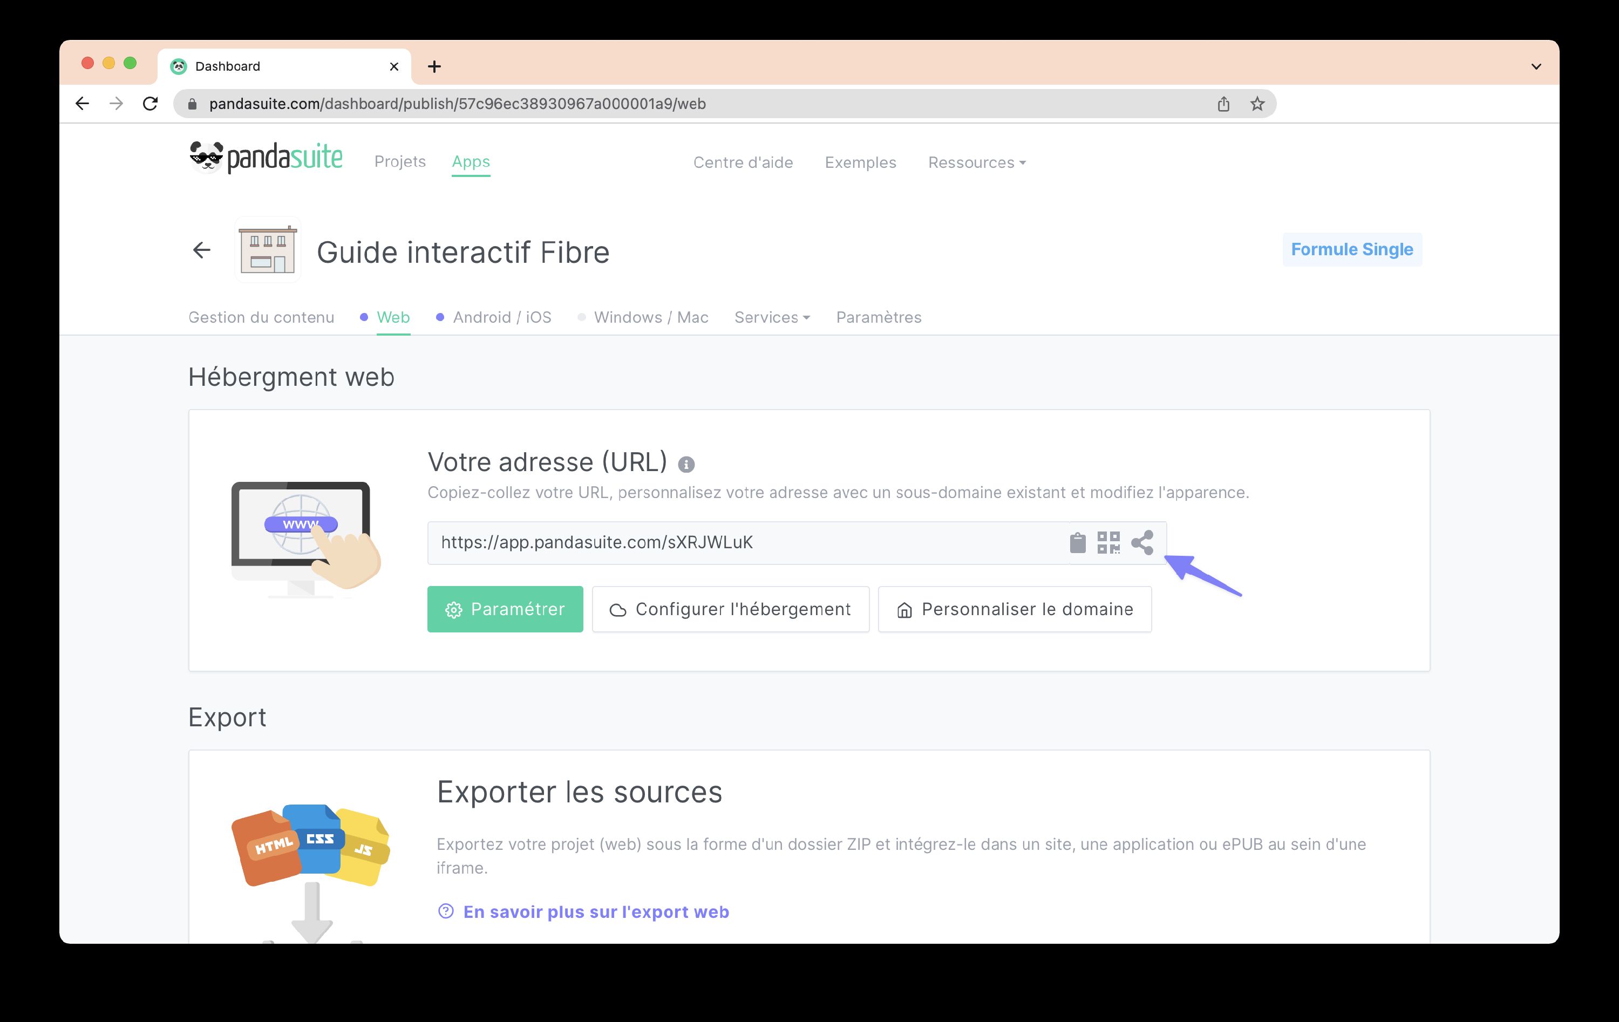1619x1022 pixels.
Task: Switch to the Android / iOS tab
Action: 502,317
